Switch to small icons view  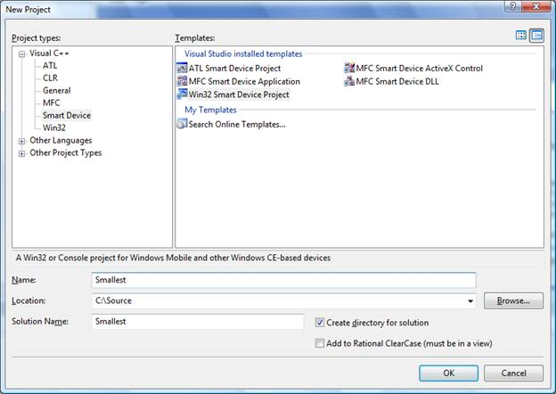click(537, 36)
